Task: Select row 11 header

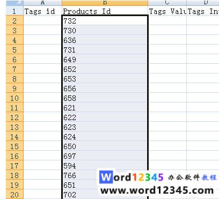Action: click(14, 107)
